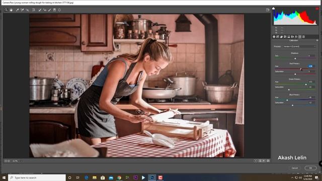This screenshot has width=322, height=181.
Task: Toggle shadow clipping warning on histogram
Action: 273,9
